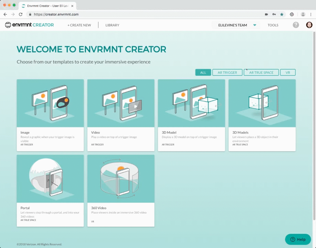The image size is (316, 248).
Task: Click "Display a 3D model on top of a trigger image"
Action: point(189,137)
